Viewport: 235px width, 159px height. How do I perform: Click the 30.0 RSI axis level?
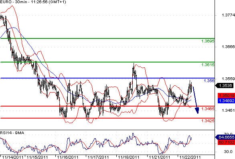(228, 151)
